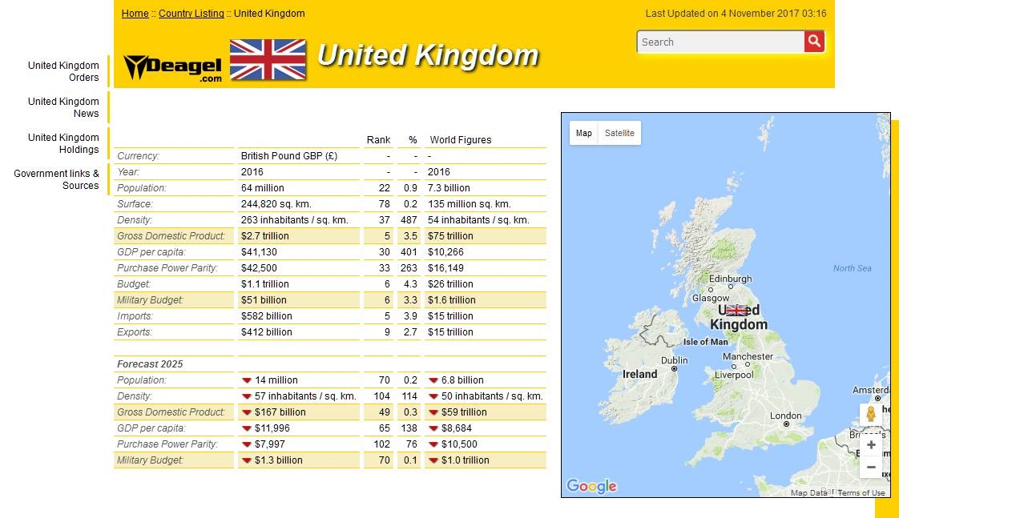Click the United Kingdom flag image
Screen dimensions: 1012x518
(268, 60)
